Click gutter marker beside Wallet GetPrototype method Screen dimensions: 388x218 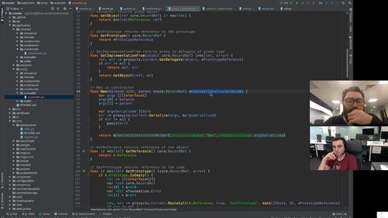[84, 171]
